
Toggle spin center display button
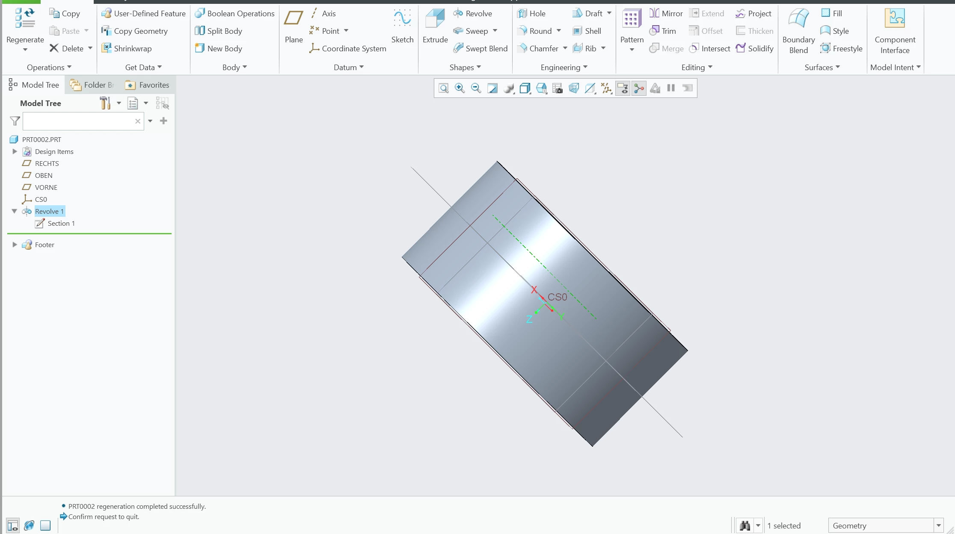coord(639,88)
